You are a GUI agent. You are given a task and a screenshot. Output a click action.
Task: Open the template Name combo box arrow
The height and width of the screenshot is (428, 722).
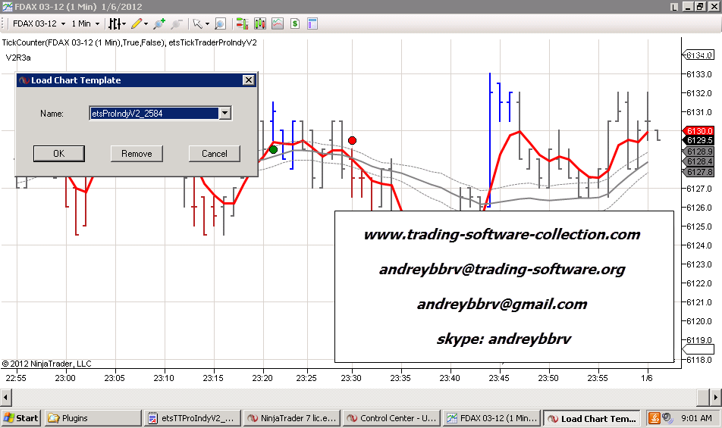224,114
